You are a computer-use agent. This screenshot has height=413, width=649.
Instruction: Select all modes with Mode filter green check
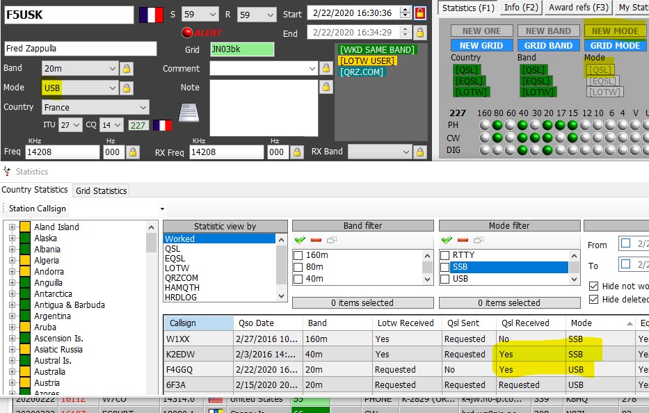point(447,240)
